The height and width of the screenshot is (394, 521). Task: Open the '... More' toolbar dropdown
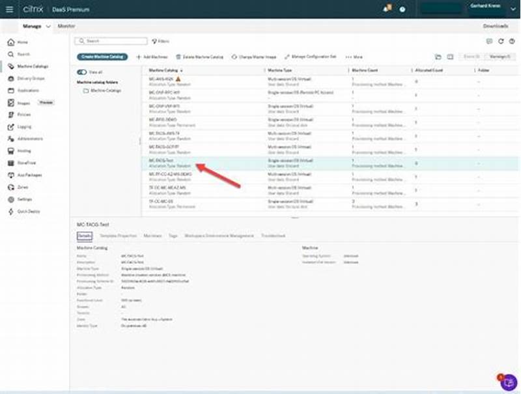point(355,57)
